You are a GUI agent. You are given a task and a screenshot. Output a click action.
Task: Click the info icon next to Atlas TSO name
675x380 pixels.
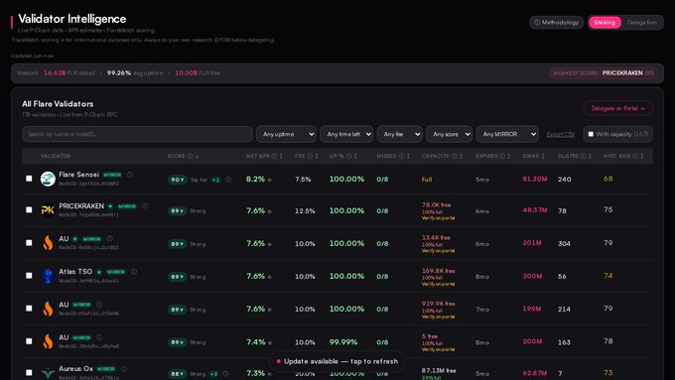pyautogui.click(x=134, y=272)
